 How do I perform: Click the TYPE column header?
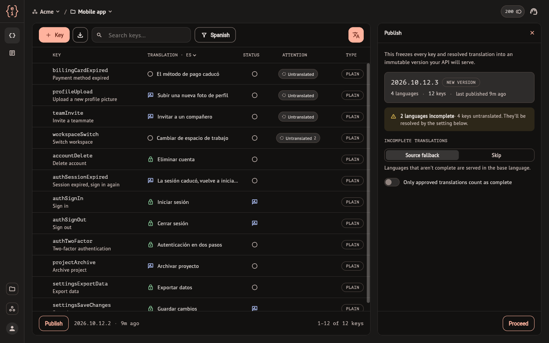pyautogui.click(x=351, y=55)
